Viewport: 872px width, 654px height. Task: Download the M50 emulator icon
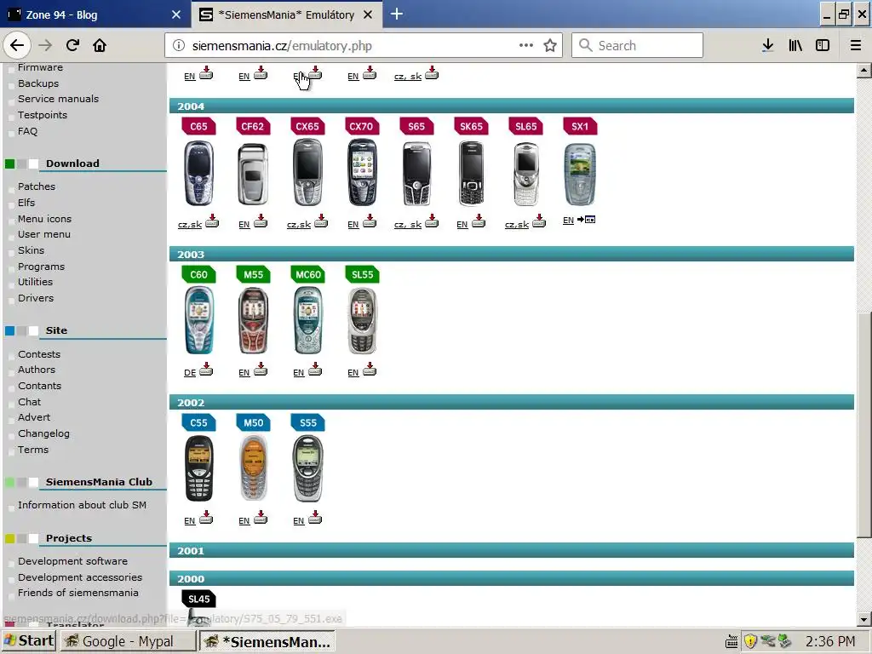tap(261, 518)
